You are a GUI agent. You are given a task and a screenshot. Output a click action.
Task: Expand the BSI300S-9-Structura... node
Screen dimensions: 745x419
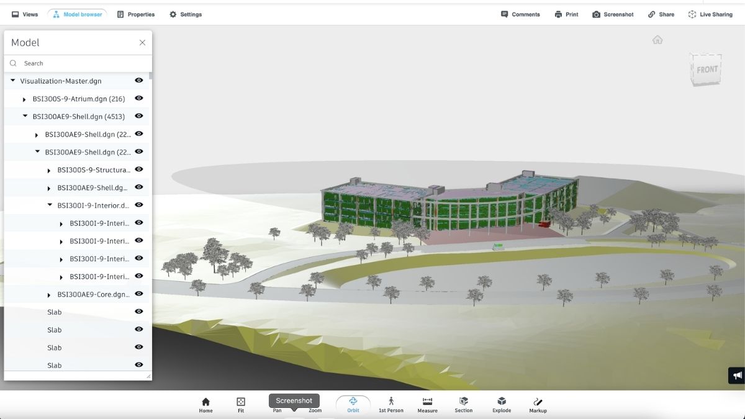point(49,170)
